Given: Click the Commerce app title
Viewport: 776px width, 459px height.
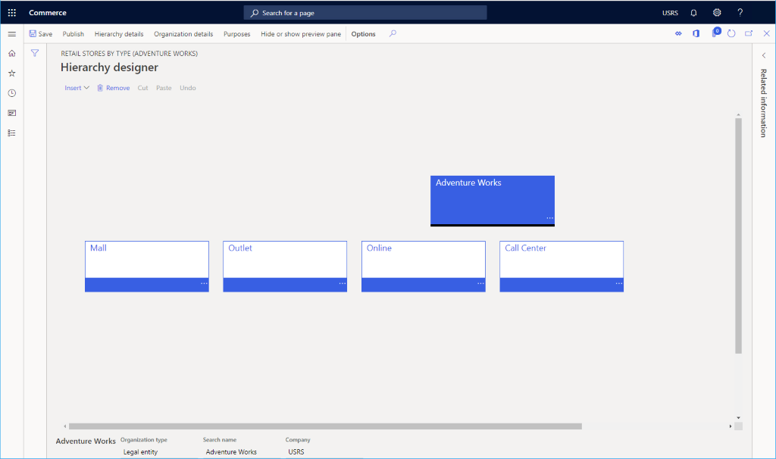Looking at the screenshot, I should coord(48,13).
